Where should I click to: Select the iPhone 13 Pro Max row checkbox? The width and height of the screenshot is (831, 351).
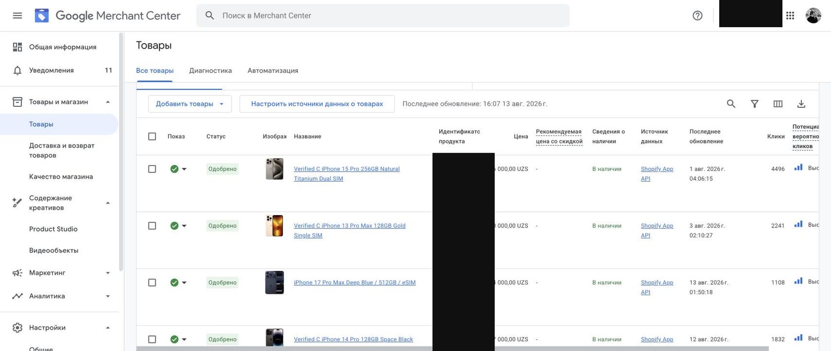coord(152,226)
